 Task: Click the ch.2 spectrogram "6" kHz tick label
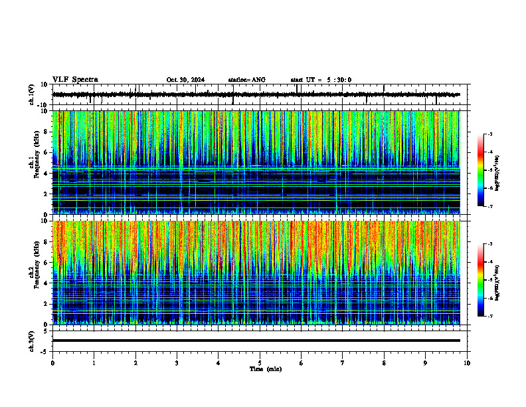click(46, 263)
